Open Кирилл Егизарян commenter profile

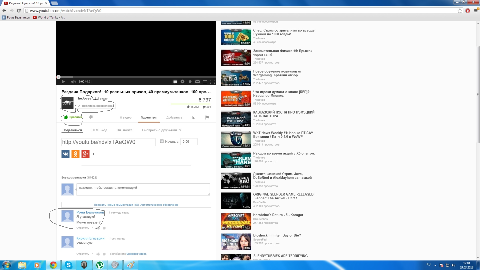click(x=90, y=238)
